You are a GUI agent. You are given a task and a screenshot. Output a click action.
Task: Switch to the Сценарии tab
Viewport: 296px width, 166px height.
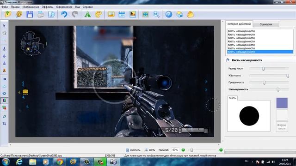click(266, 24)
